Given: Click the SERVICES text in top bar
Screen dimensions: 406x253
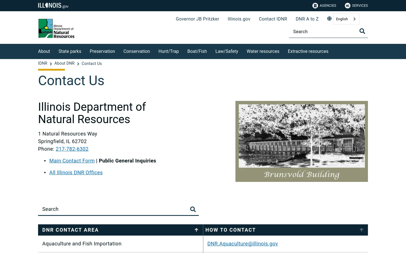Looking at the screenshot, I should point(360,6).
